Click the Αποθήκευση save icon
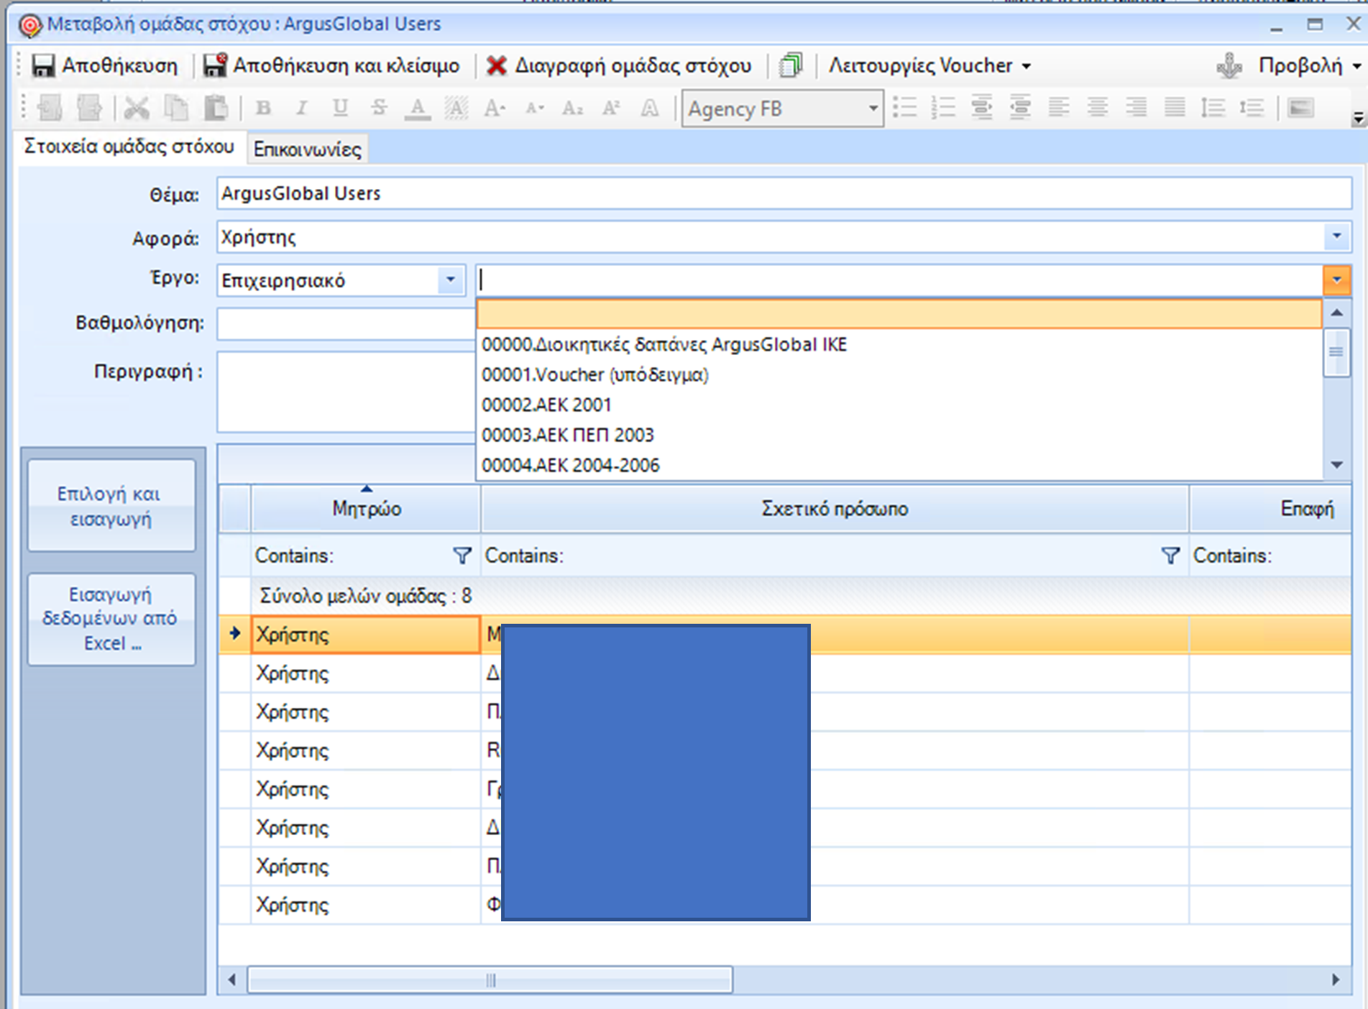Viewport: 1368px width, 1009px height. pyautogui.click(x=43, y=65)
